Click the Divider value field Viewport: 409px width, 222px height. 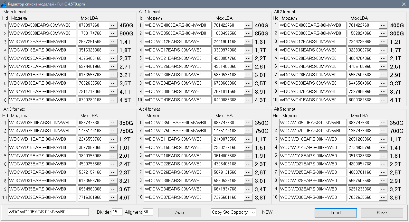point(117,212)
